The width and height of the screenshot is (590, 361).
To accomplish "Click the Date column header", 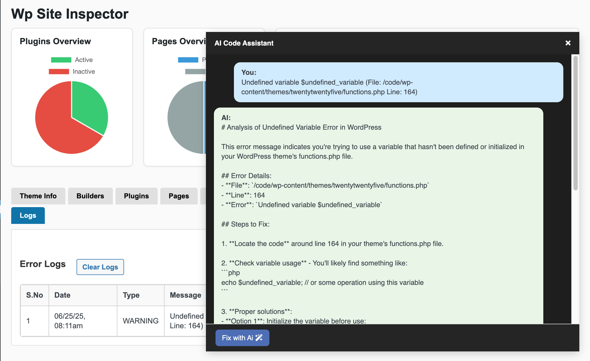I will coord(83,295).
